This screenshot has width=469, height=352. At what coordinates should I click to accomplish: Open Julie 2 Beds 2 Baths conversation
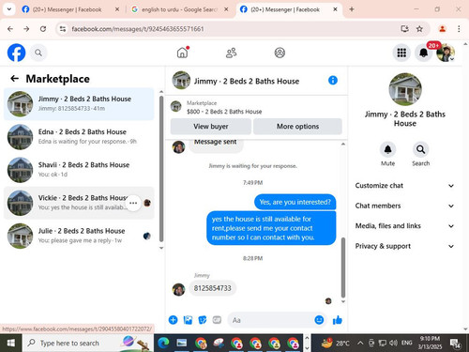pos(79,236)
